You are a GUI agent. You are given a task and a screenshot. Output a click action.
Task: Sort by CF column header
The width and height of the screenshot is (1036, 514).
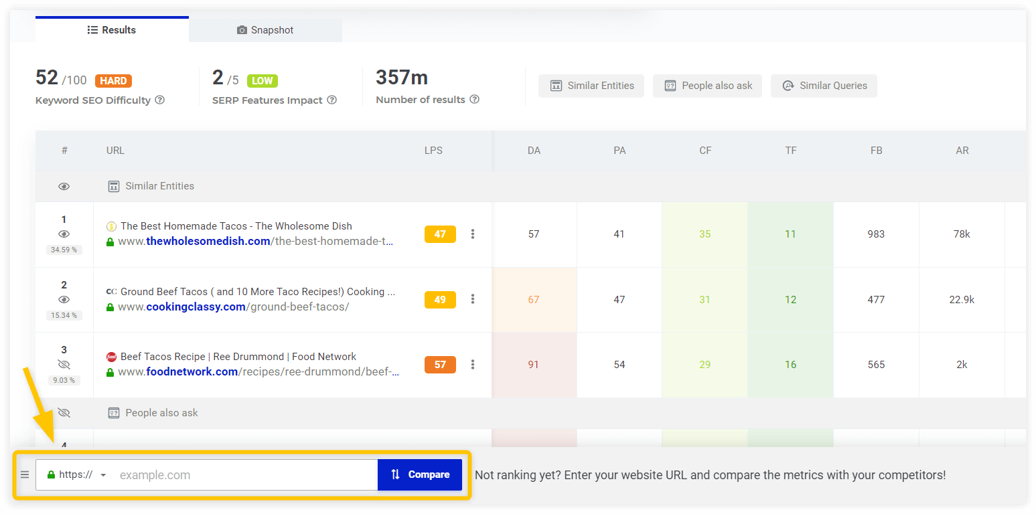(x=705, y=151)
